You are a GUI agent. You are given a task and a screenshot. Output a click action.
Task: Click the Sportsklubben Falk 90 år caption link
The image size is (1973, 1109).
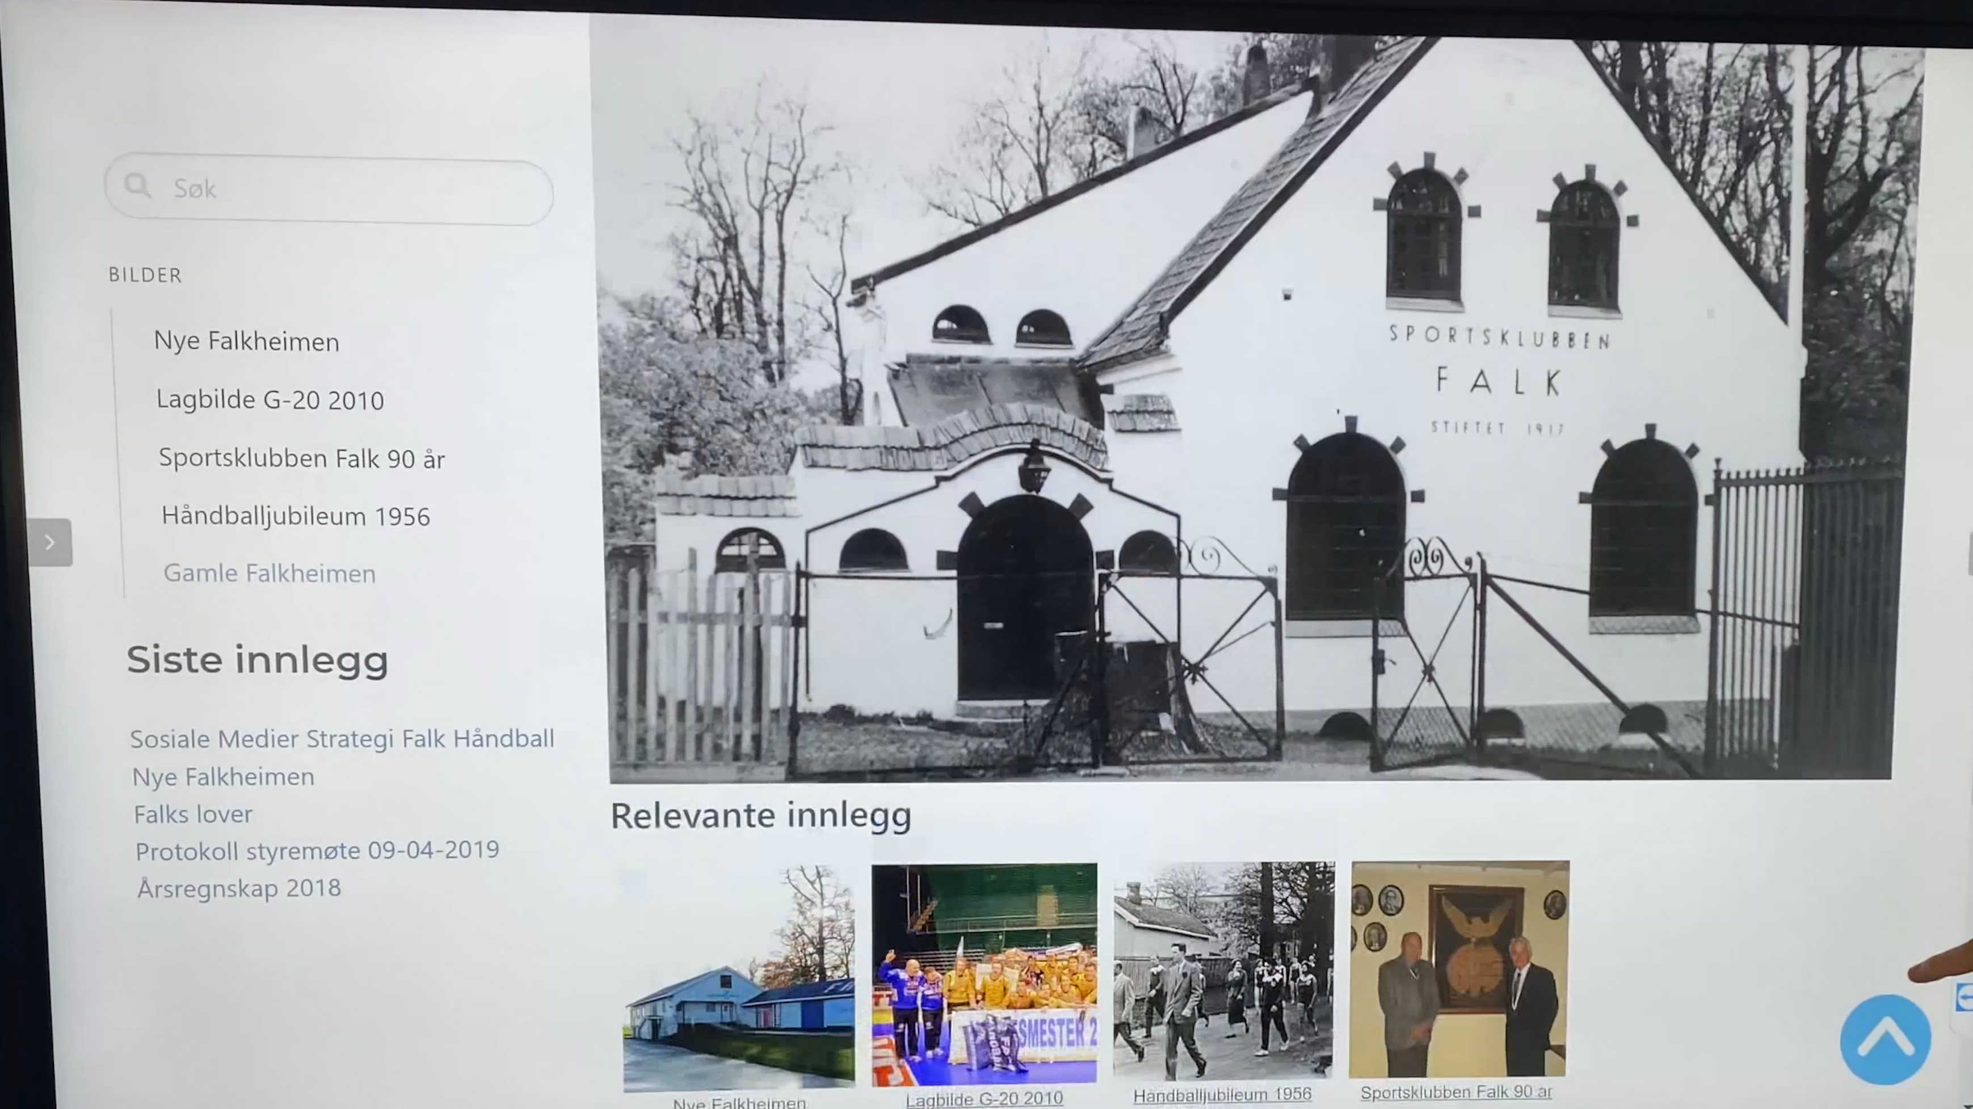tap(1456, 1092)
